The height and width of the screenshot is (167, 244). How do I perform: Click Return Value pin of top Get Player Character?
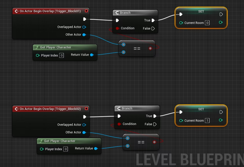click(x=92, y=55)
